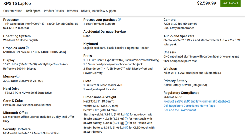Click 1 USB 3.2 Gen 2 Type-C line
The width and height of the screenshot is (245, 135).
121,60
